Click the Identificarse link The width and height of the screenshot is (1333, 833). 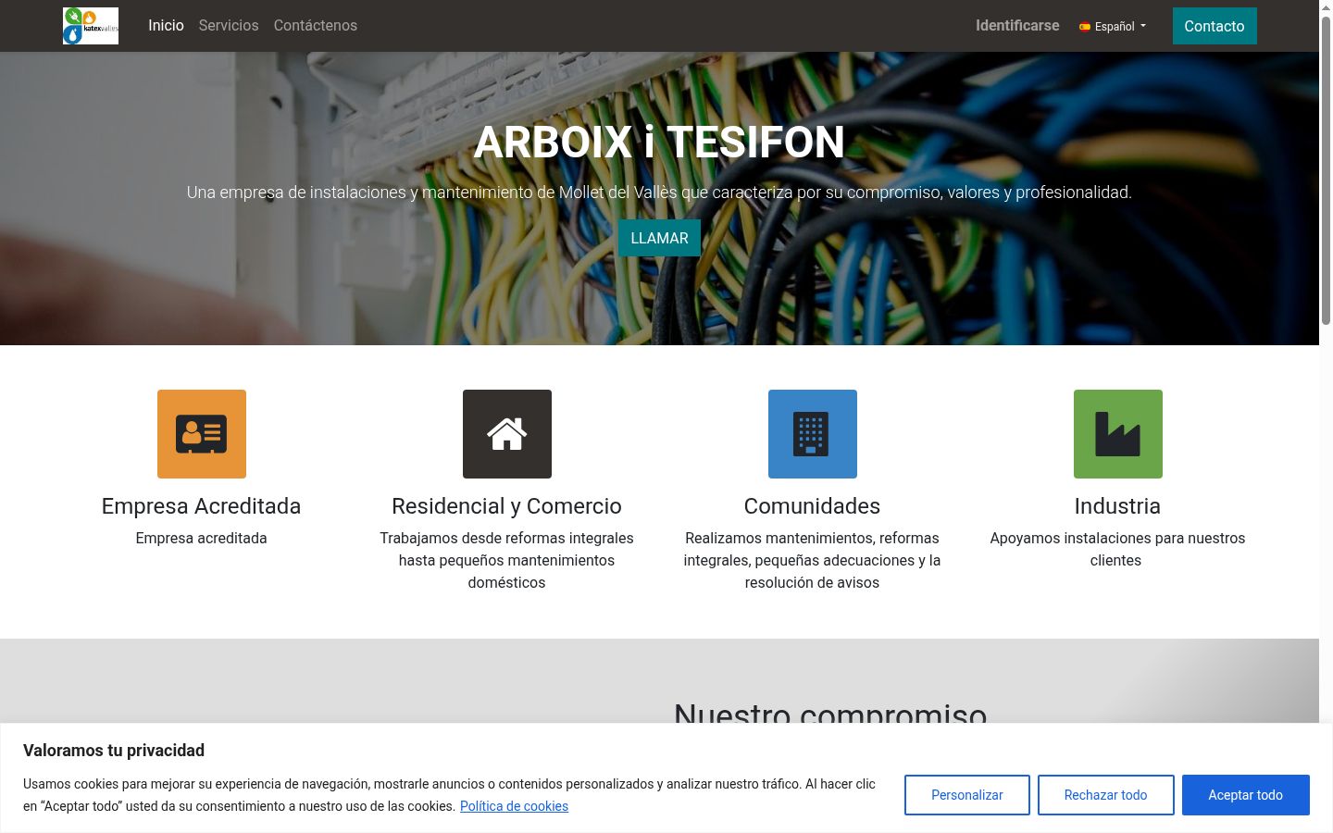[x=1017, y=26]
